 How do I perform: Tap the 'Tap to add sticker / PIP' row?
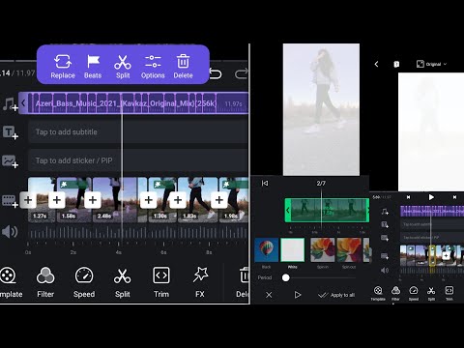(138, 160)
